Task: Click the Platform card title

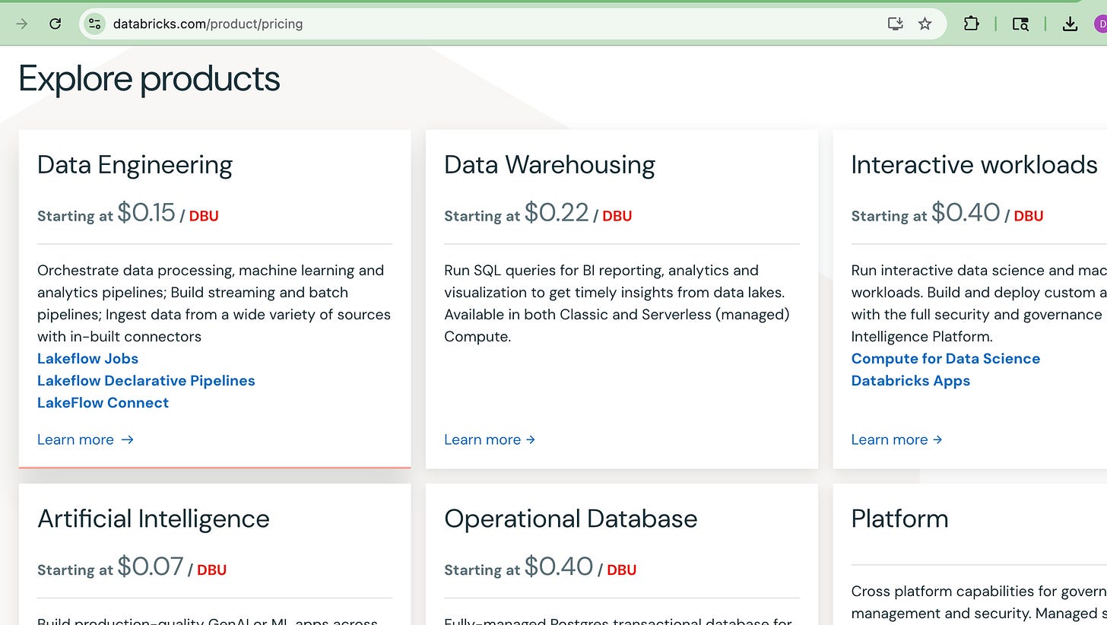Action: [x=899, y=519]
